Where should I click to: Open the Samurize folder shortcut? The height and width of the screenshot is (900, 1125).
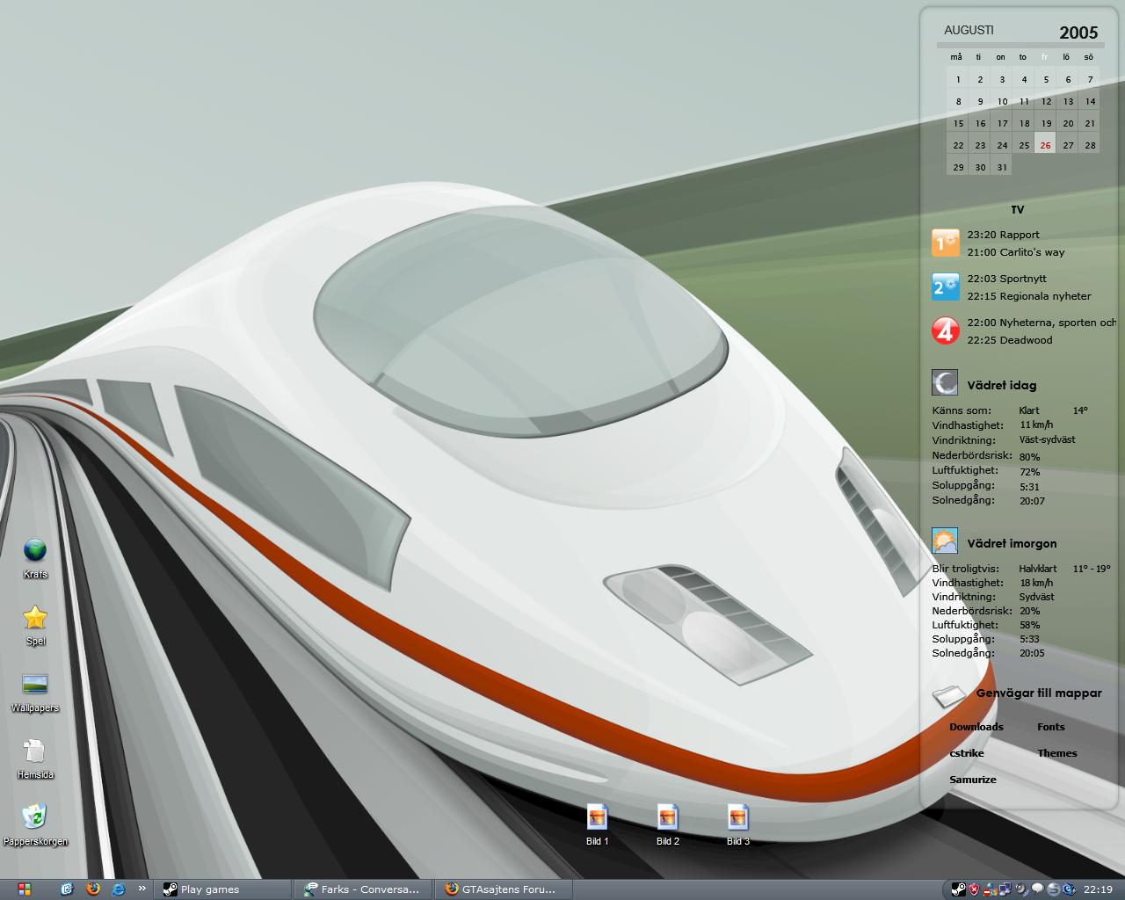[x=972, y=780]
